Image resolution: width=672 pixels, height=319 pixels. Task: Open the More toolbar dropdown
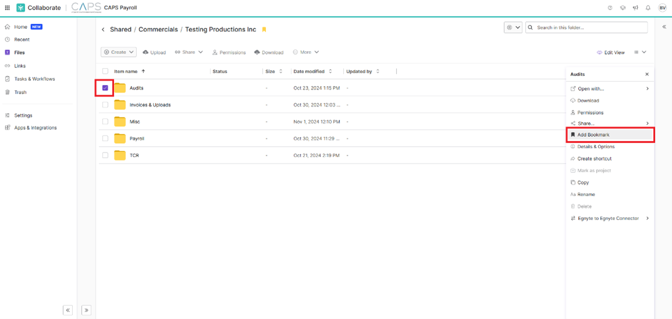point(306,52)
